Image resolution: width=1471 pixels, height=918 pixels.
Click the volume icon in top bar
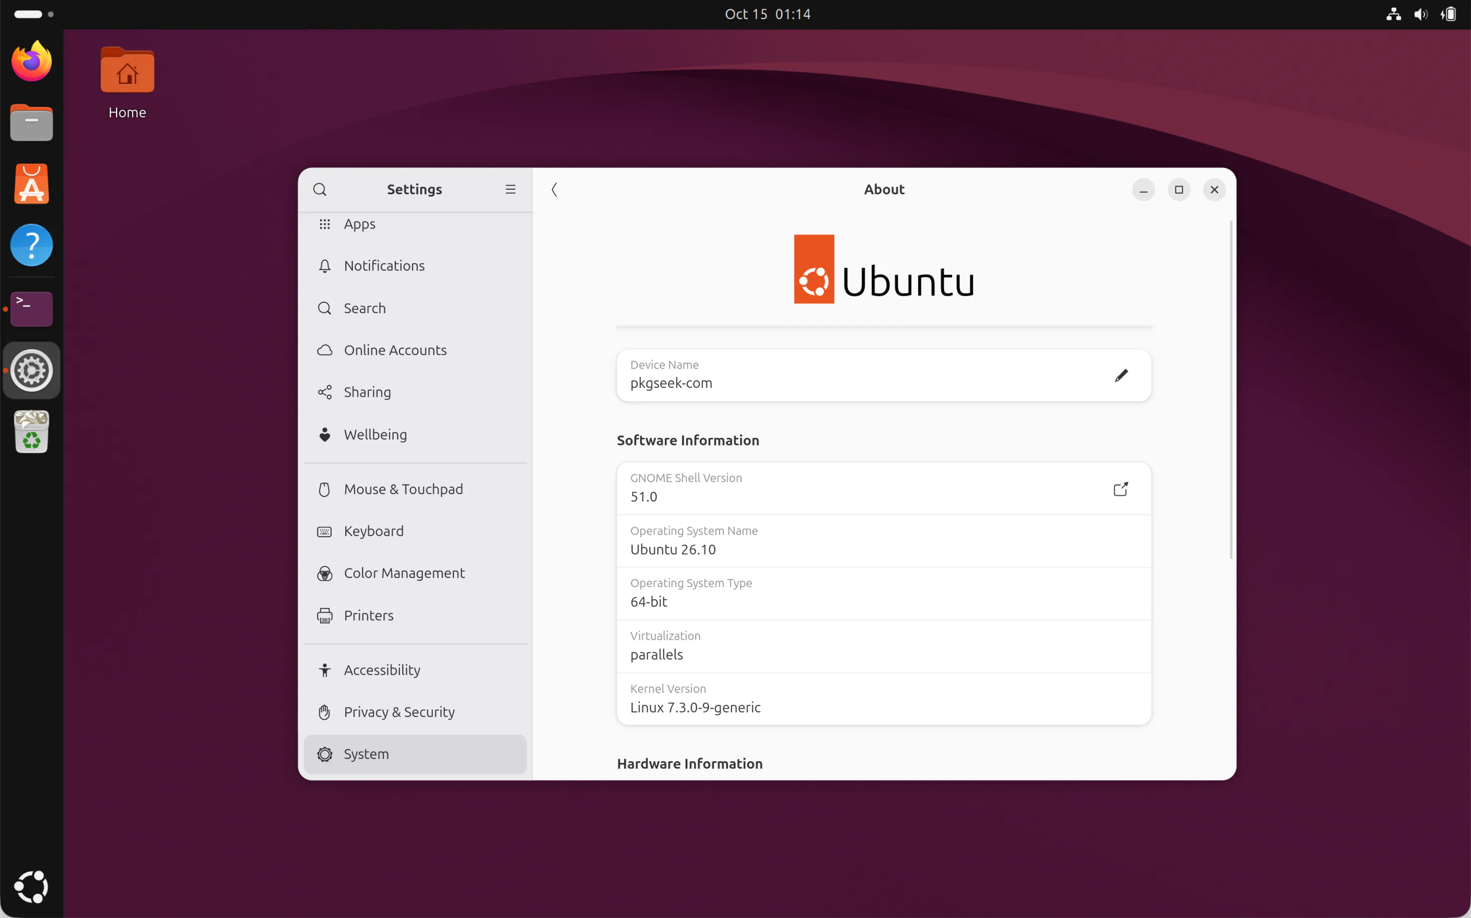[x=1420, y=14]
